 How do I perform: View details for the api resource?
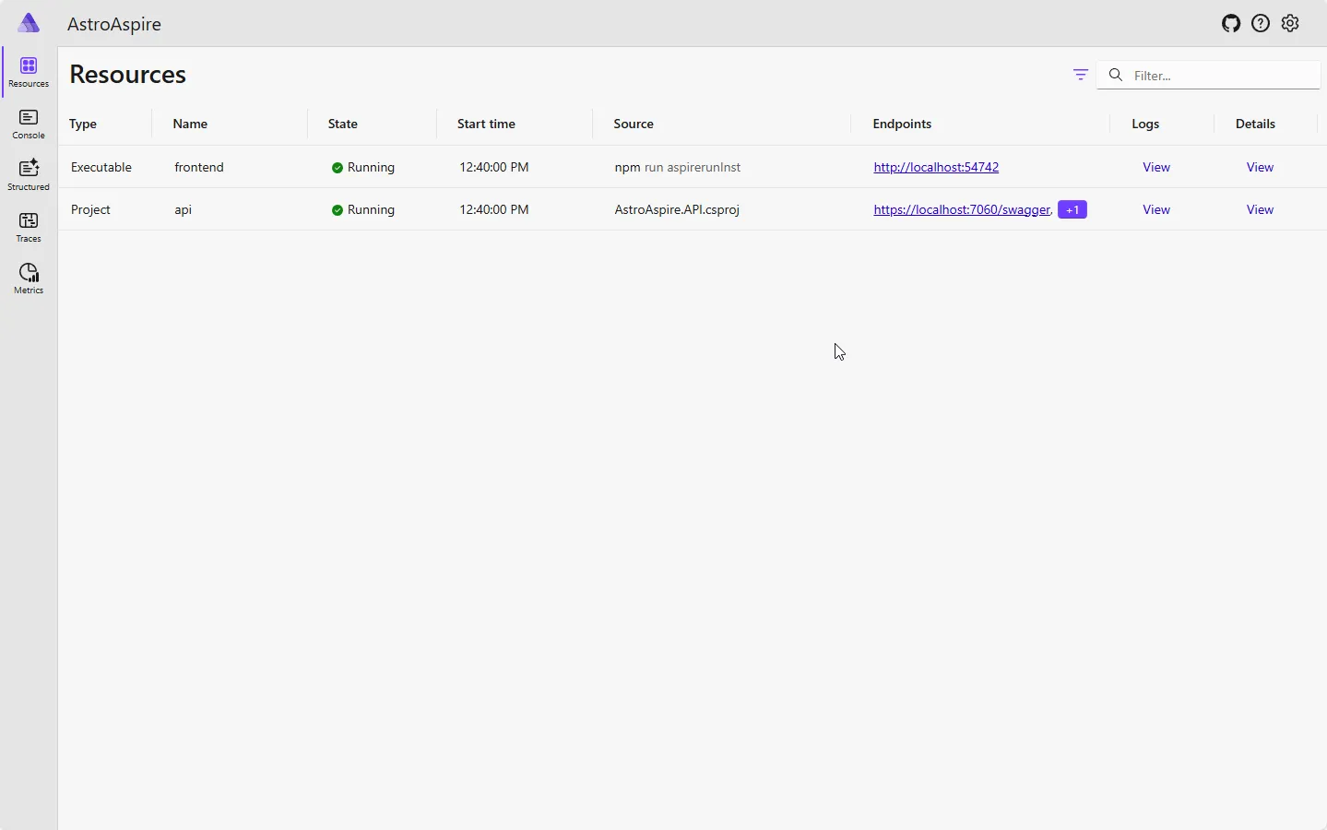click(1260, 209)
